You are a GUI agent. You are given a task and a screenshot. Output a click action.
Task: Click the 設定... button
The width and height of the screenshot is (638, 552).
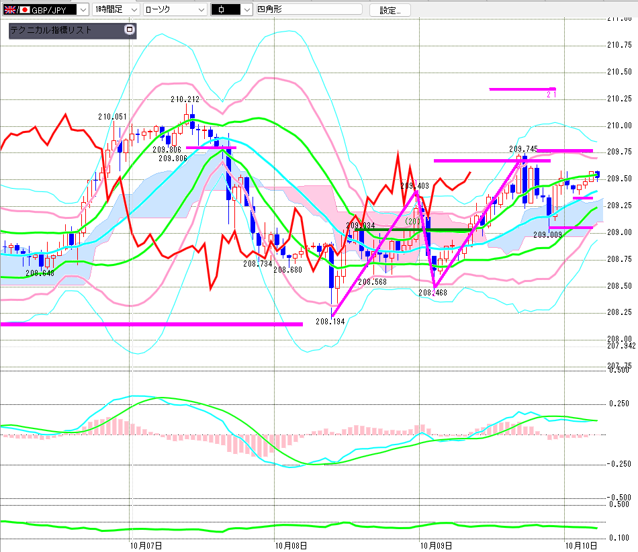point(390,10)
